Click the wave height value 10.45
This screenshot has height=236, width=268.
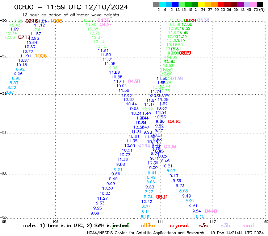pyautogui.click(x=164, y=161)
